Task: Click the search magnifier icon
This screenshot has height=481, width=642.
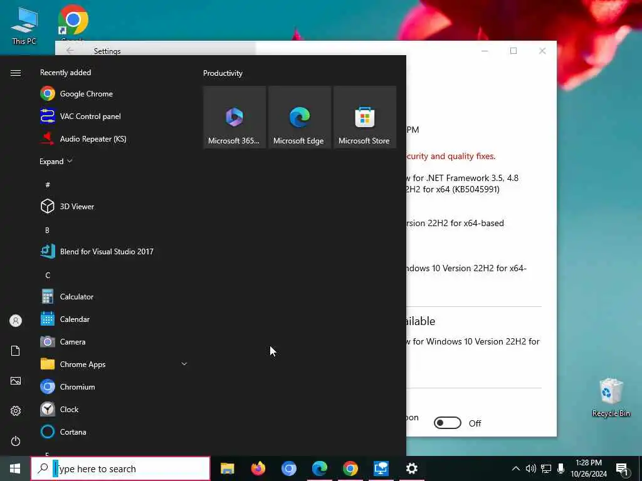Action: 43,468
